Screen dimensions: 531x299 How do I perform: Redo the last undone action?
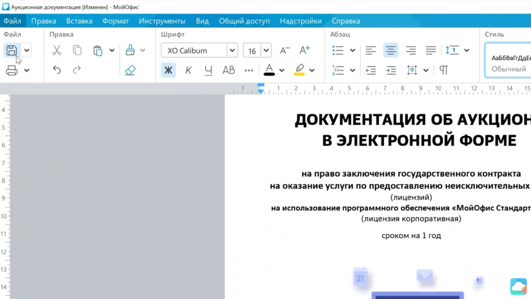pyautogui.click(x=77, y=70)
